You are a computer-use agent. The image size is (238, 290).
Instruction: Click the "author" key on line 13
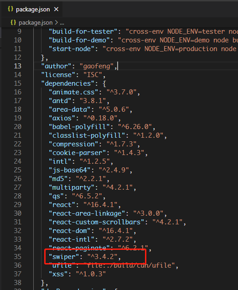tap(56, 66)
